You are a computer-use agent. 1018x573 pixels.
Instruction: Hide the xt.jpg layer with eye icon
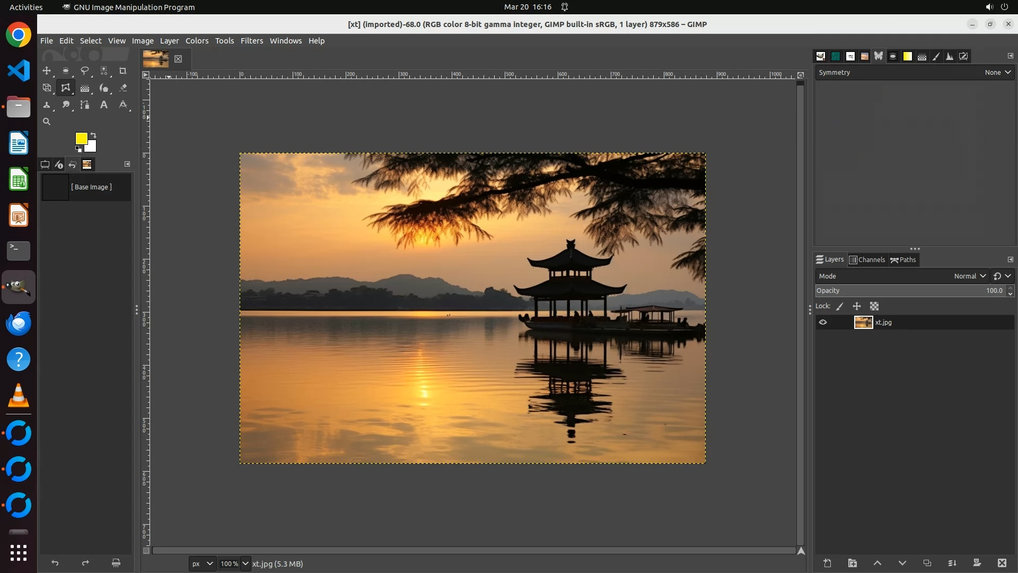click(x=823, y=322)
